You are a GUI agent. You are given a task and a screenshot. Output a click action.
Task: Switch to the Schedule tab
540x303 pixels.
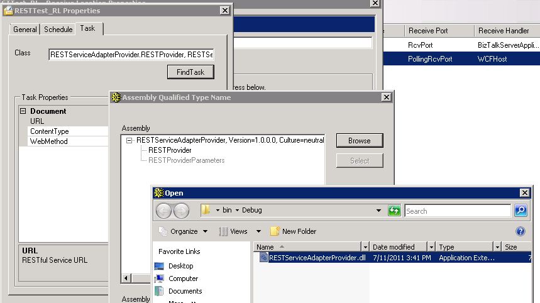pos(58,30)
